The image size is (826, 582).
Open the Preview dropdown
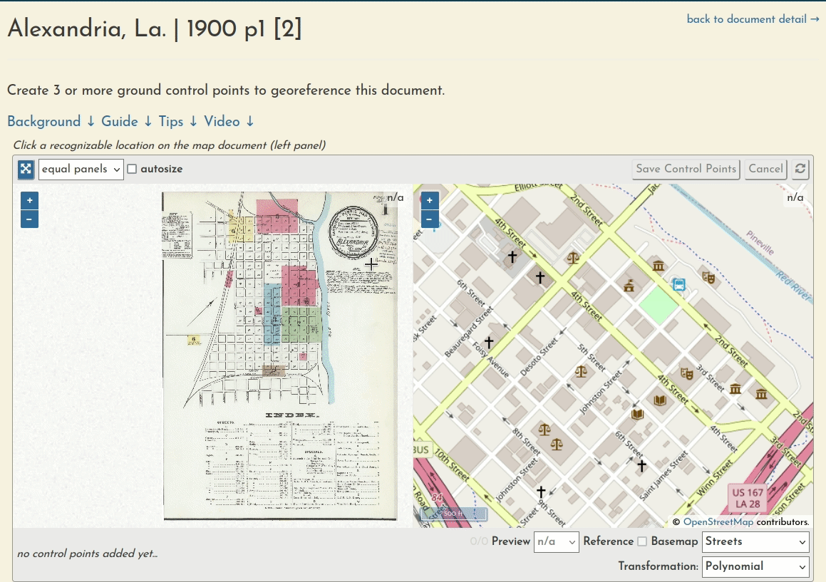click(556, 541)
